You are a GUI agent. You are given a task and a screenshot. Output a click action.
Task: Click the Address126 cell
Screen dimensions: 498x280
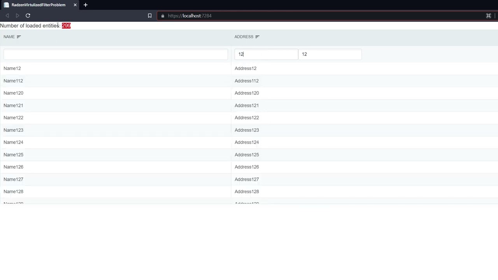tap(365, 167)
